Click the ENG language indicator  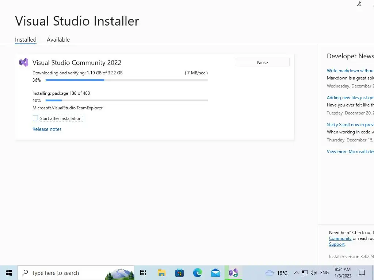tap(324, 273)
